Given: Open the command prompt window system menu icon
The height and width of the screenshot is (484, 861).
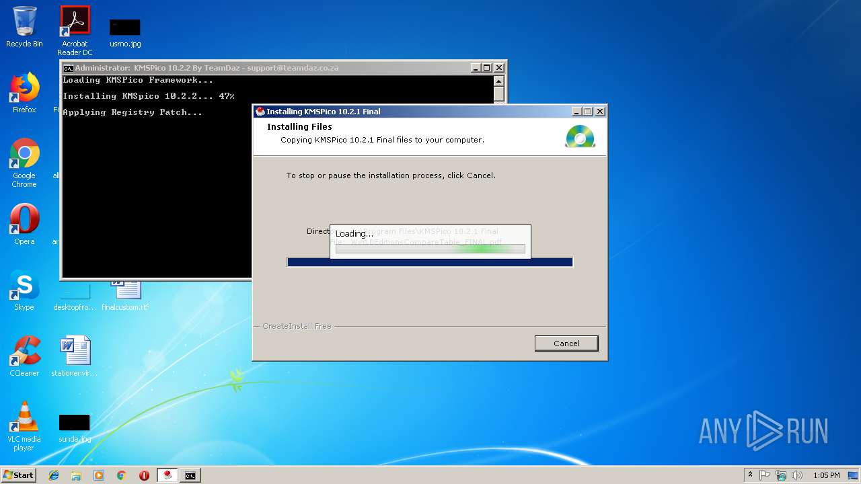Looking at the screenshot, I should [68, 68].
